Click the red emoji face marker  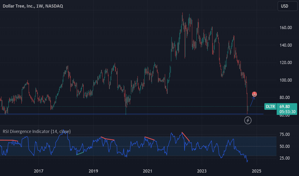254,94
